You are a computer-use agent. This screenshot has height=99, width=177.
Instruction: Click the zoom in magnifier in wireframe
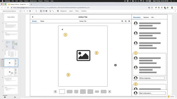click(x=122, y=21)
